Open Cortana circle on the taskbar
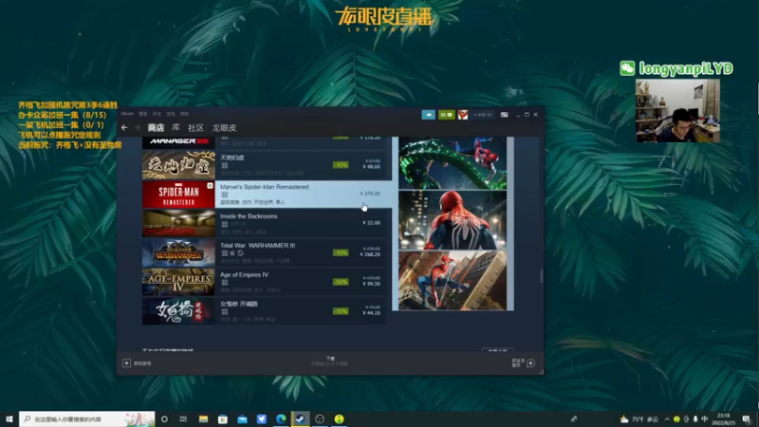 [x=164, y=418]
